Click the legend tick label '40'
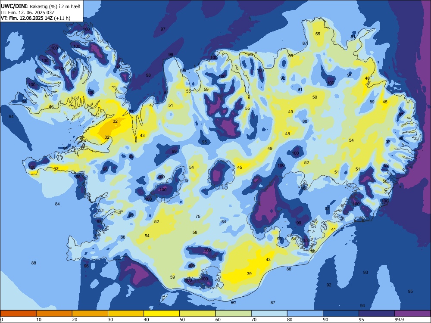This screenshot has width=431, height=323. [147, 320]
